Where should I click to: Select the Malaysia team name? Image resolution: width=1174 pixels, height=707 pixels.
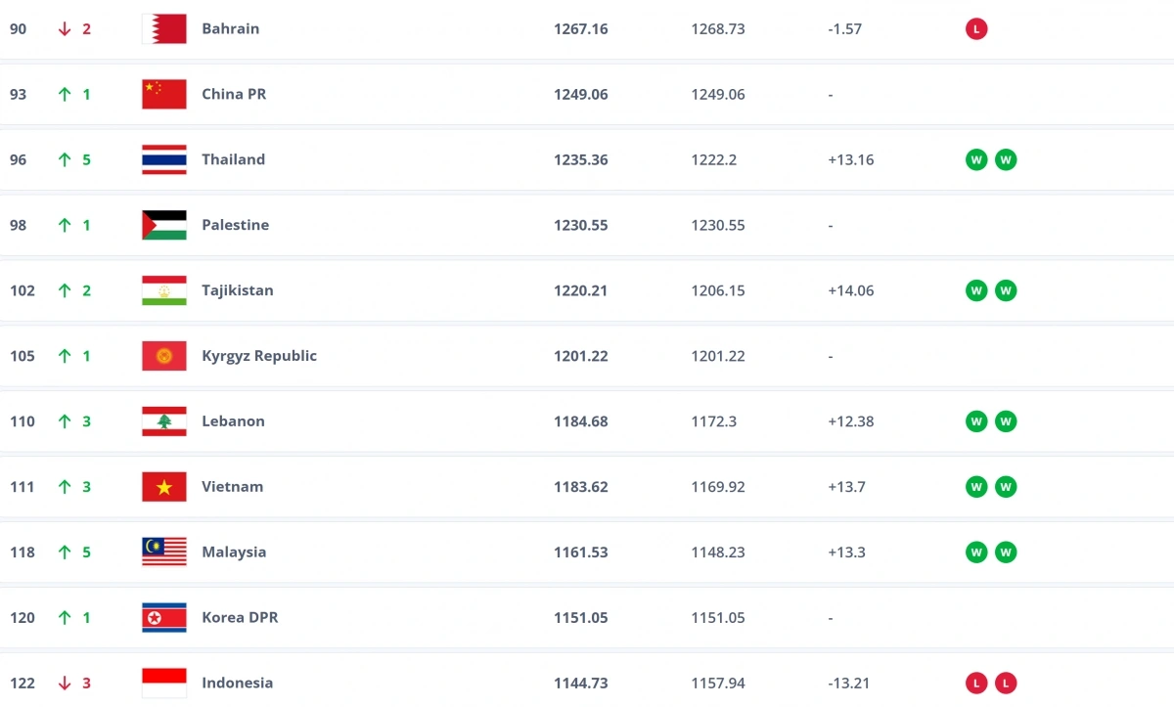(x=234, y=552)
